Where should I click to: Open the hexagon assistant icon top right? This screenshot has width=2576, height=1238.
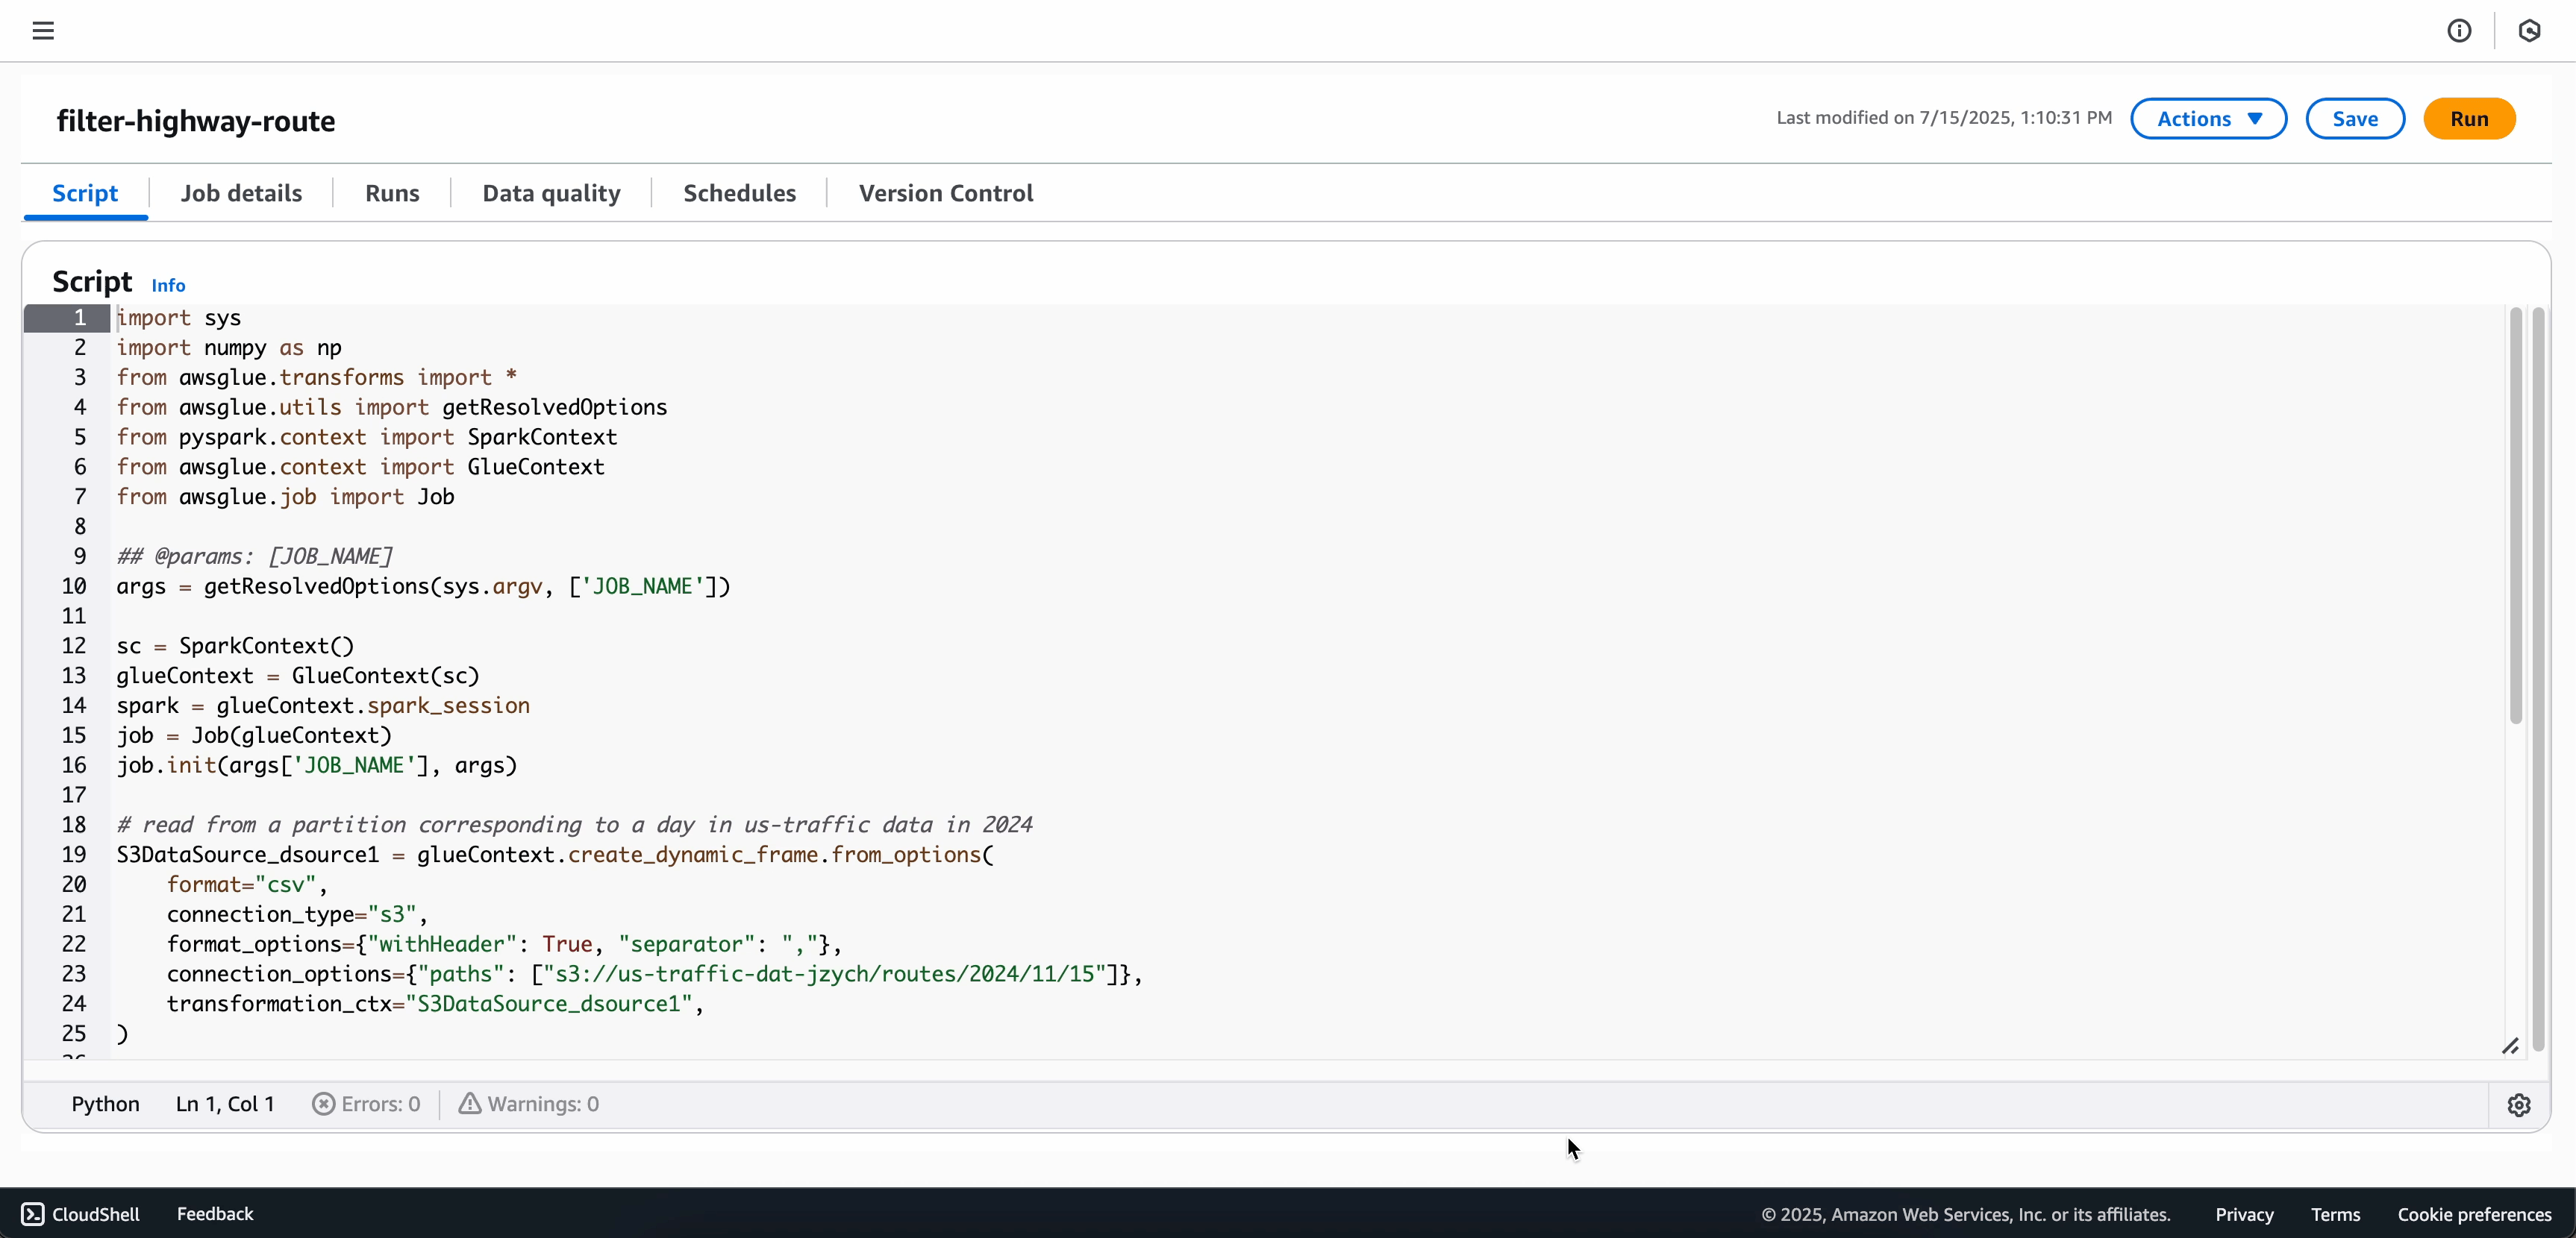point(2531,30)
